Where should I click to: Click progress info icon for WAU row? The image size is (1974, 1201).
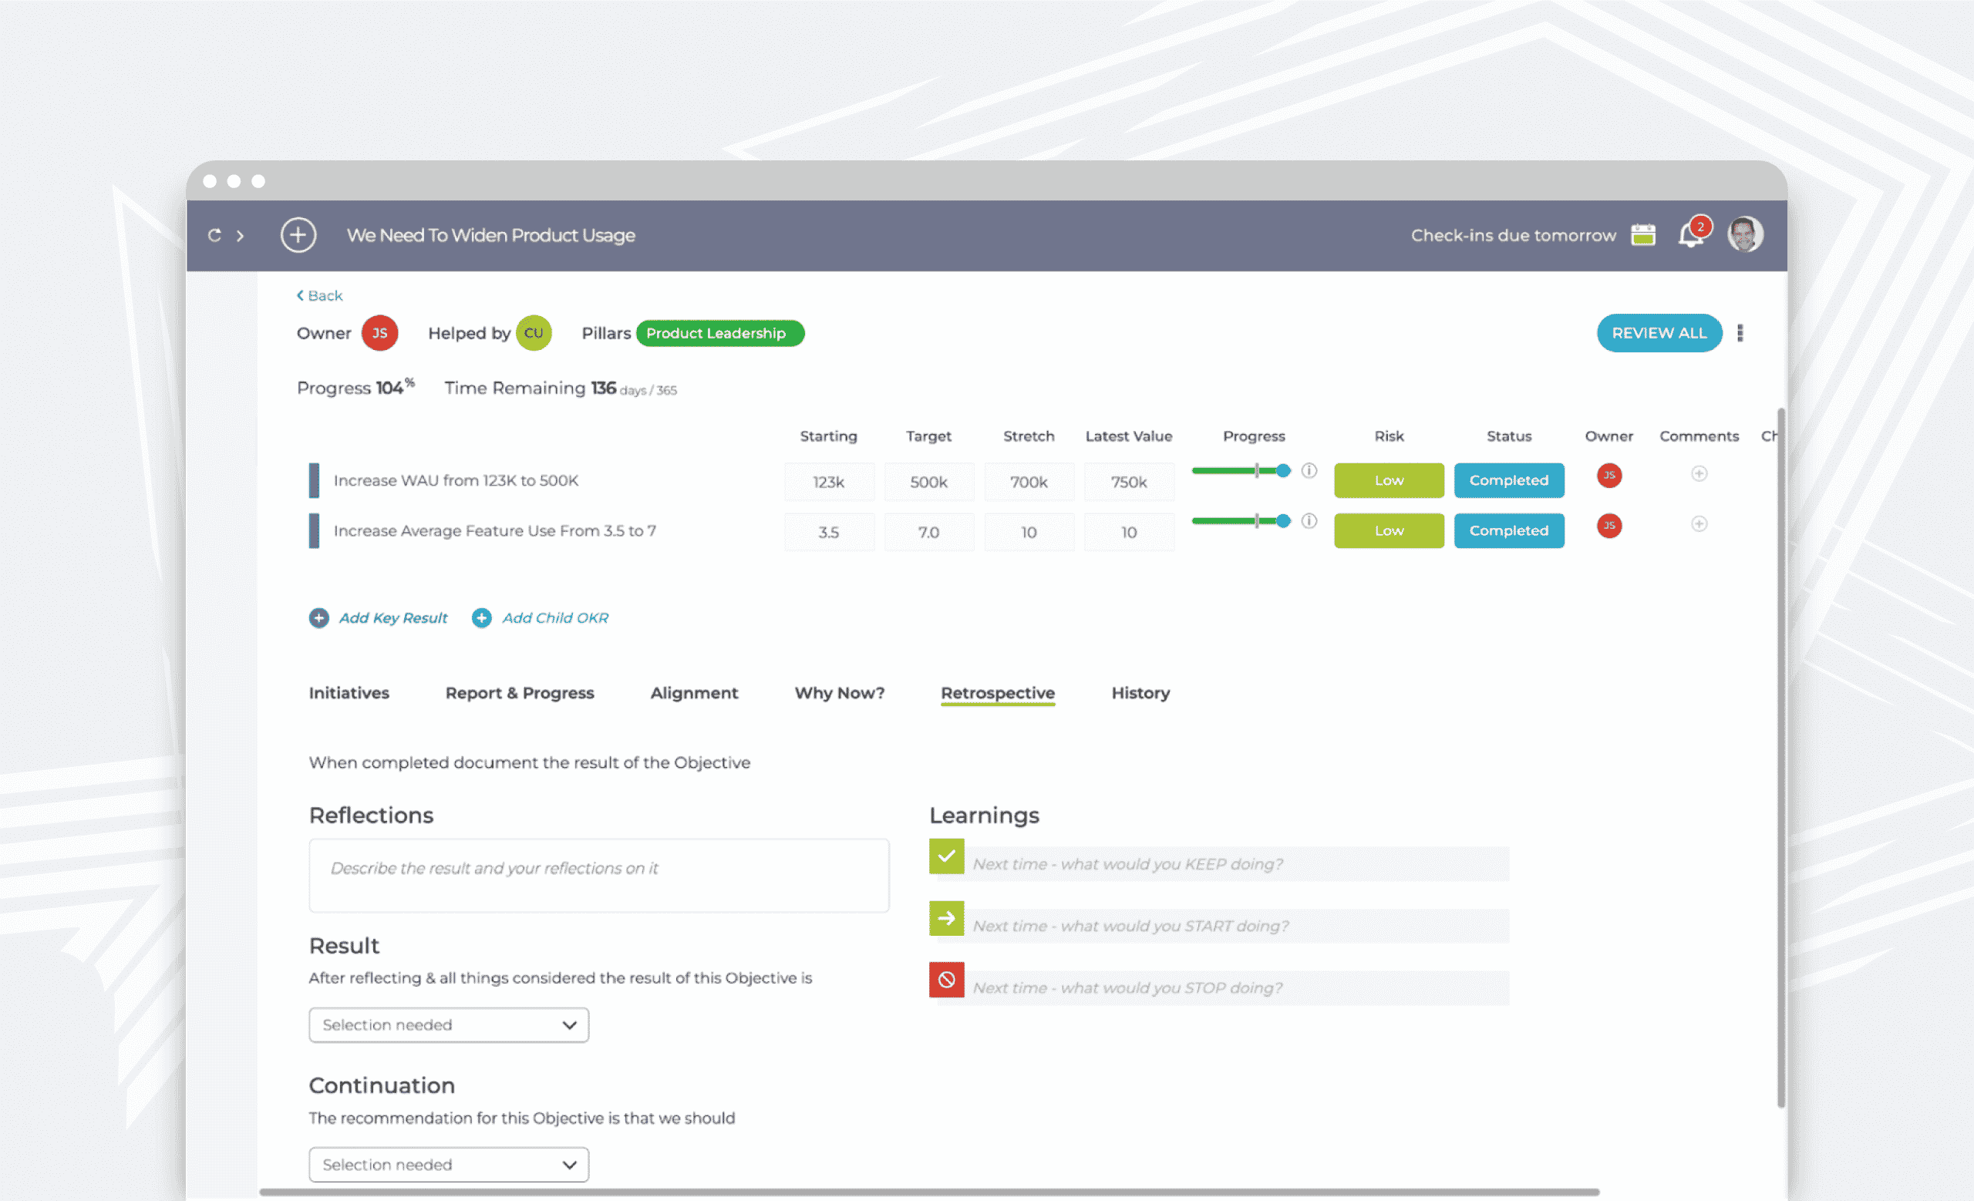(1309, 471)
